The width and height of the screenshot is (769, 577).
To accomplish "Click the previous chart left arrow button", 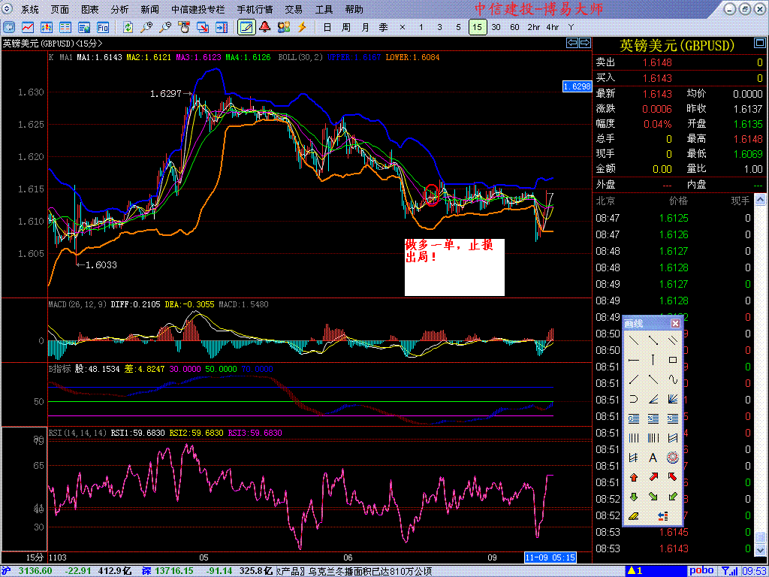I will (x=571, y=43).
